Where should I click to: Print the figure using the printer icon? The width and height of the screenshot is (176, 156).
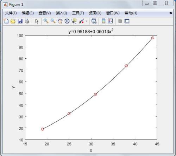tap(27, 21)
